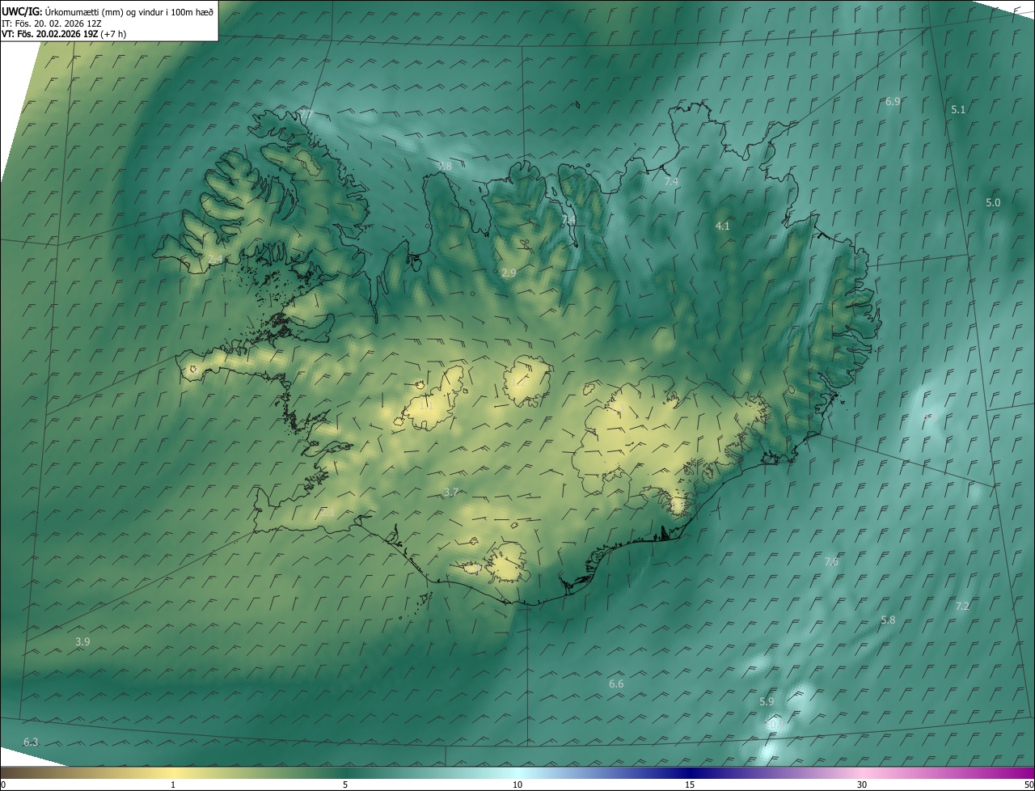1035x791 pixels.
Task: Click the 3.9 value label on the map
Action: tap(82, 641)
